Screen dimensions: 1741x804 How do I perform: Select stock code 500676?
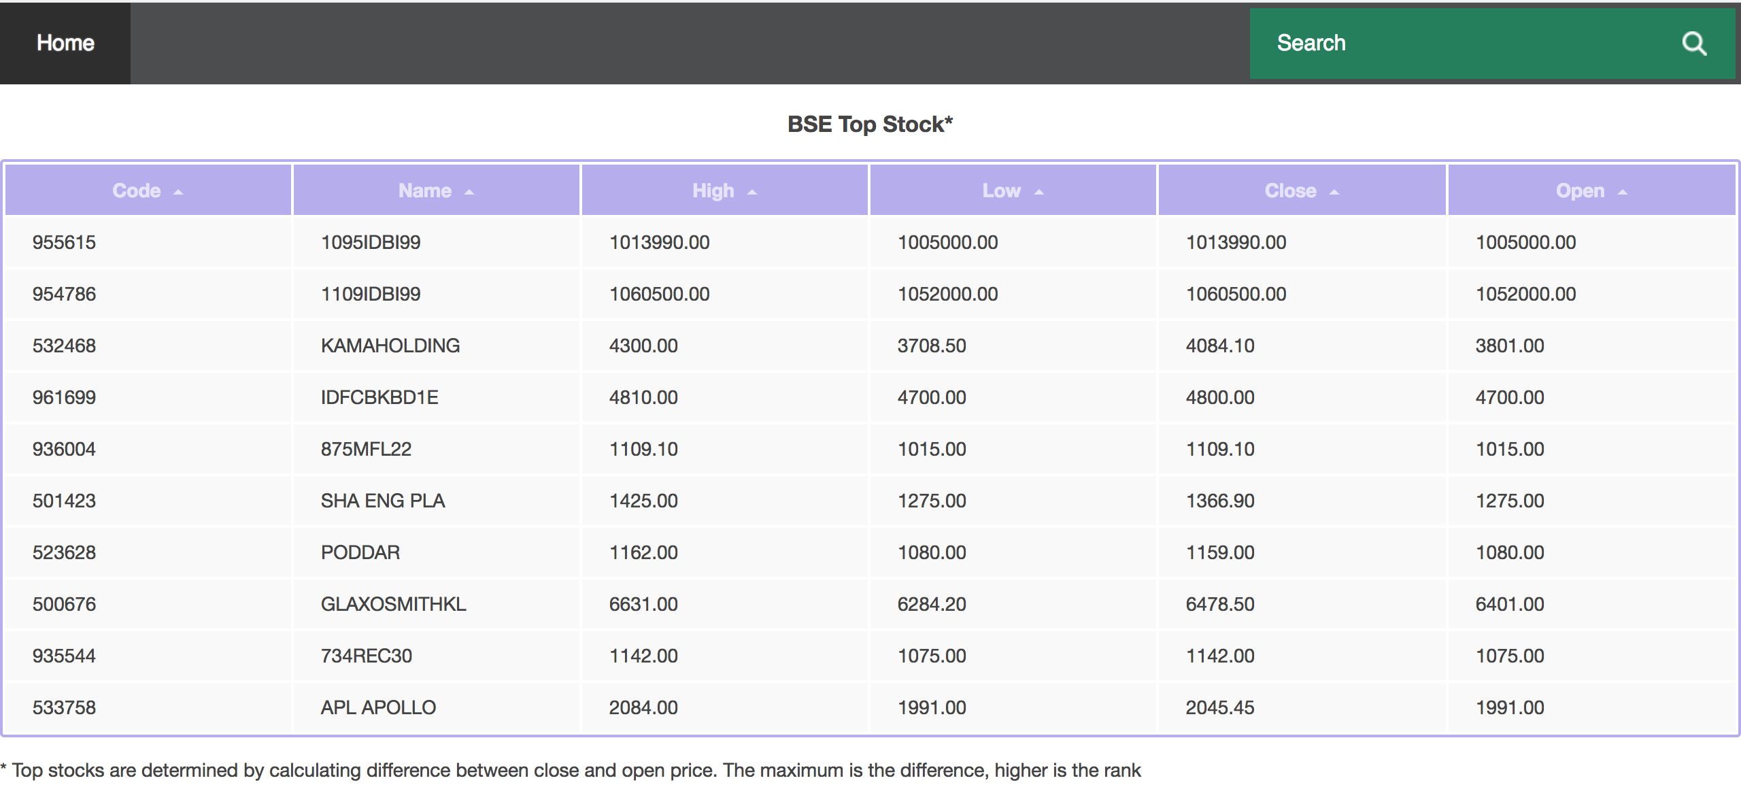[64, 604]
